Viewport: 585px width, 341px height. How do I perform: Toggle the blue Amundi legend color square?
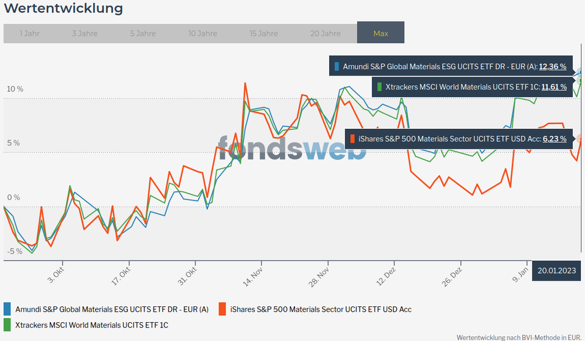coord(8,309)
